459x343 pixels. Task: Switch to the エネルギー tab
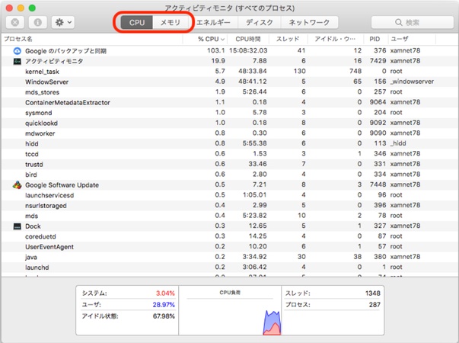click(213, 23)
